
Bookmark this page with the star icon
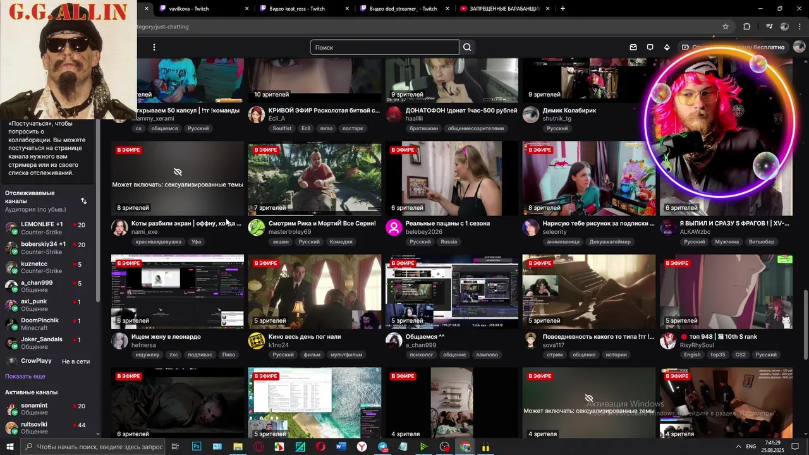tap(726, 27)
